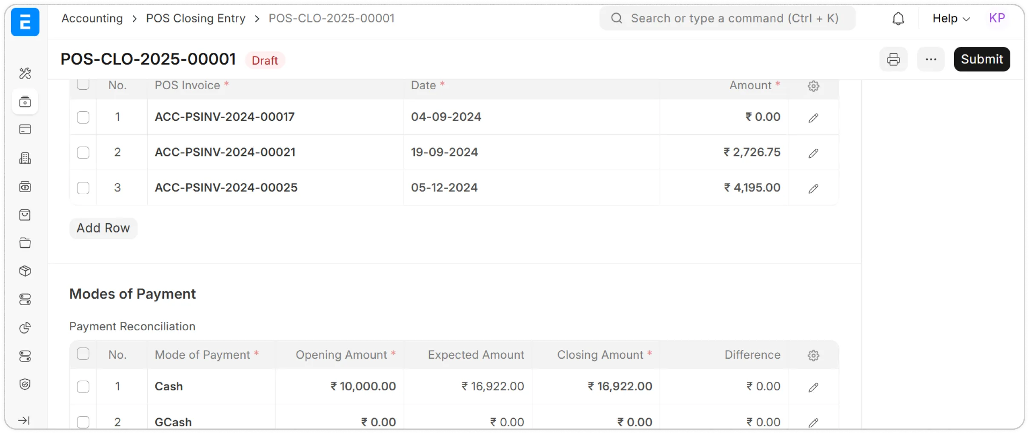Image resolution: width=1029 pixels, height=434 pixels.
Task: Open the ellipsis menu next to Submit
Action: (931, 59)
